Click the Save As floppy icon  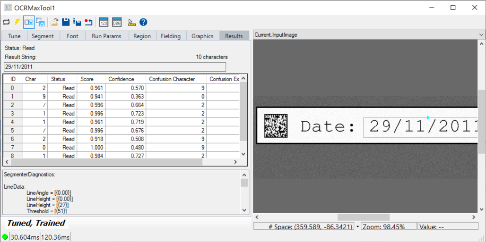tap(77, 22)
